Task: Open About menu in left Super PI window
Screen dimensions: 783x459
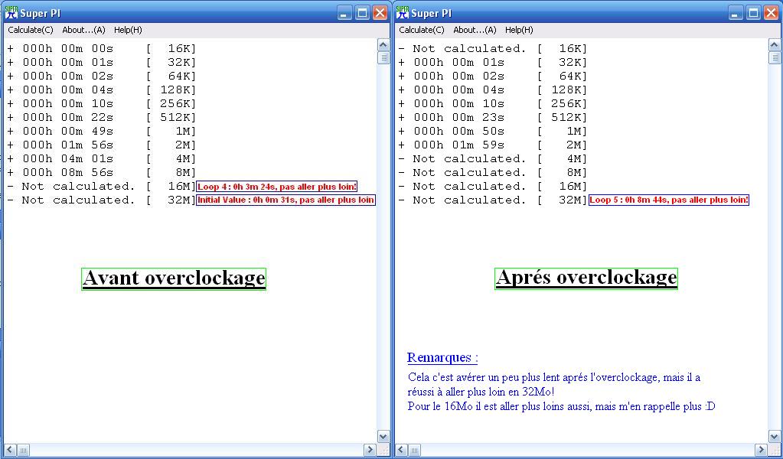Action: pos(83,30)
